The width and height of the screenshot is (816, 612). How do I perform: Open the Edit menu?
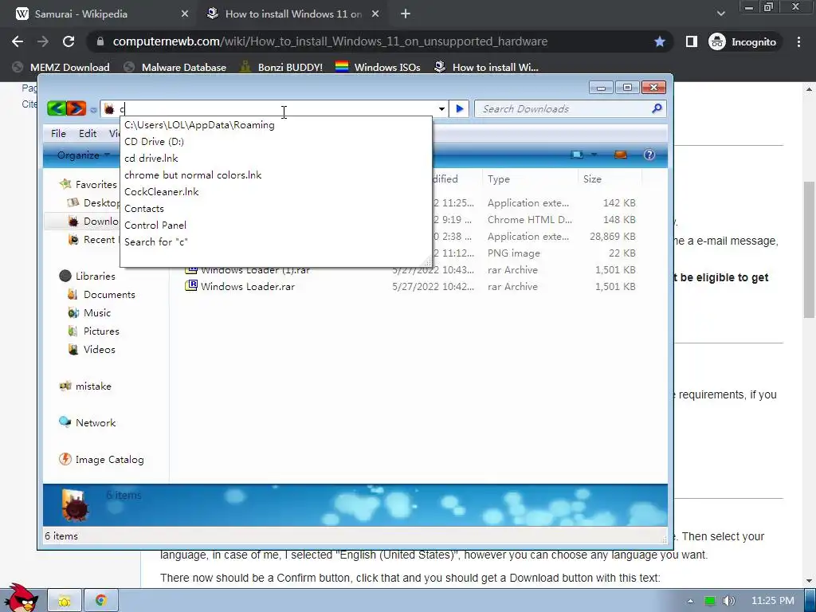88,134
